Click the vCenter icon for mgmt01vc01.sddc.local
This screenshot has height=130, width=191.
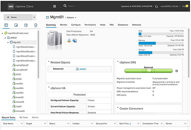6,33
